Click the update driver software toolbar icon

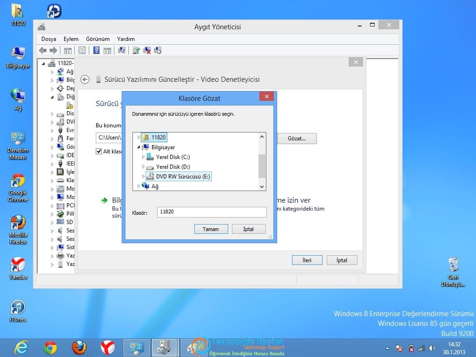[x=136, y=50]
